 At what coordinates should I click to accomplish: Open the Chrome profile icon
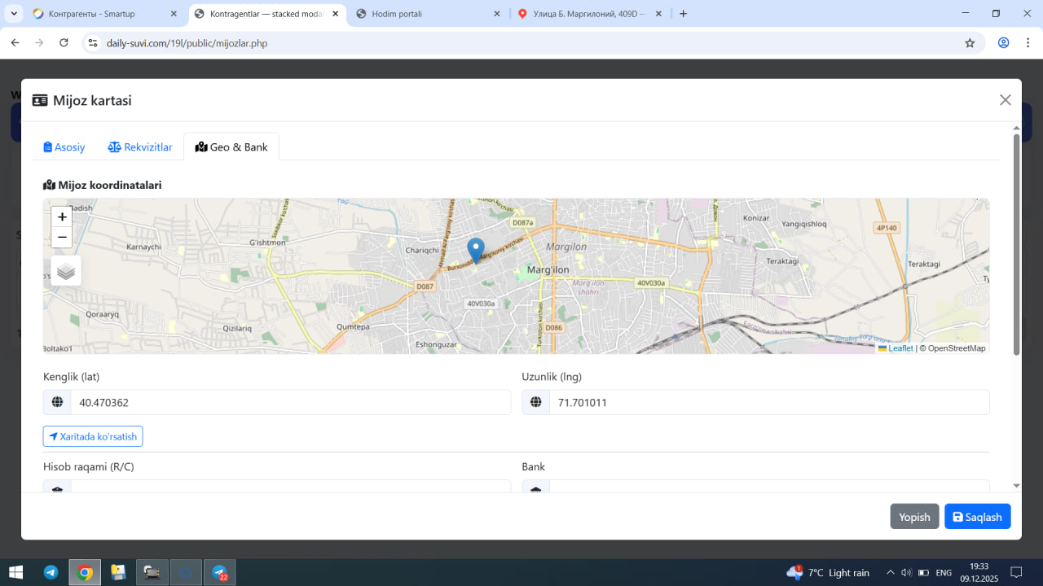1003,43
